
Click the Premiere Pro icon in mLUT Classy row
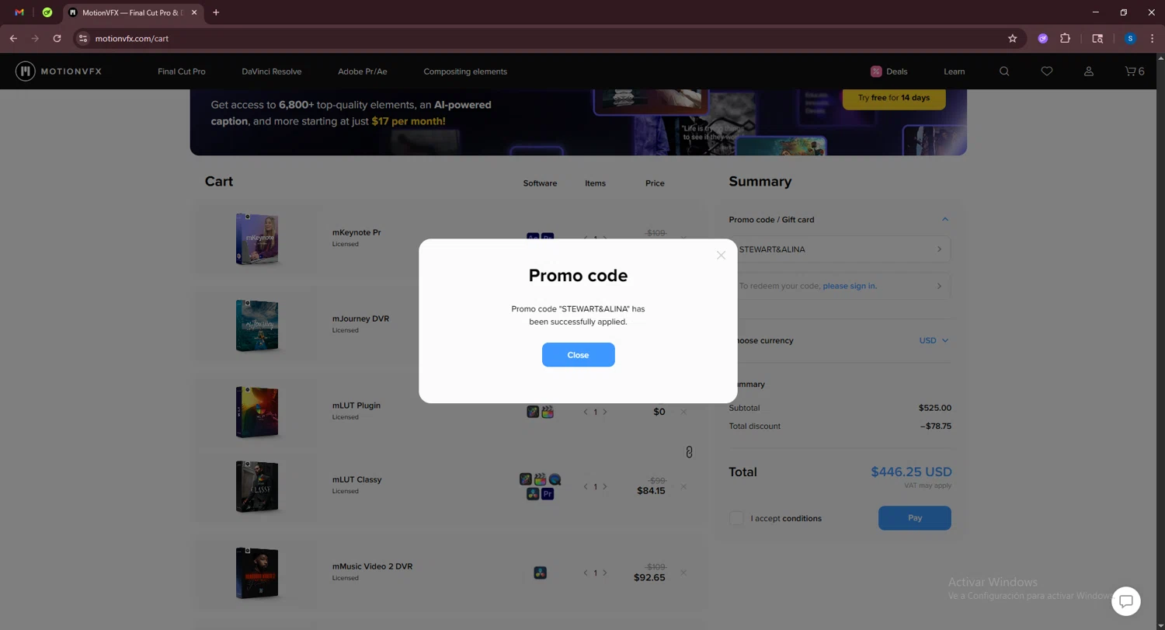point(548,493)
